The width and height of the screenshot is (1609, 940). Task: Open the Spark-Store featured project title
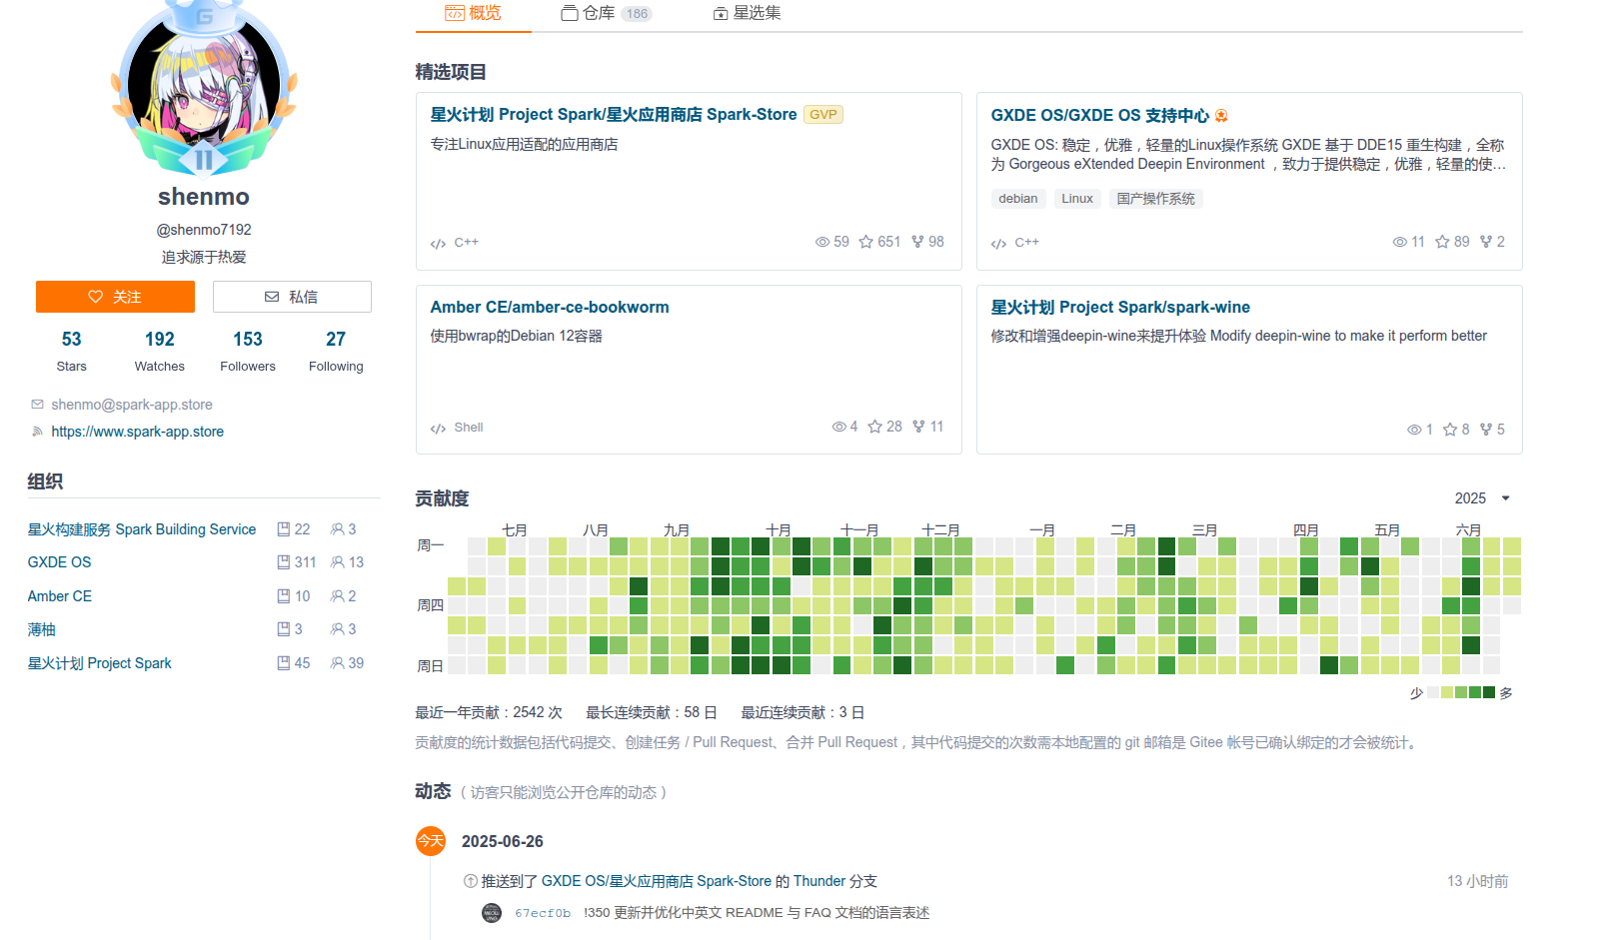tap(614, 115)
